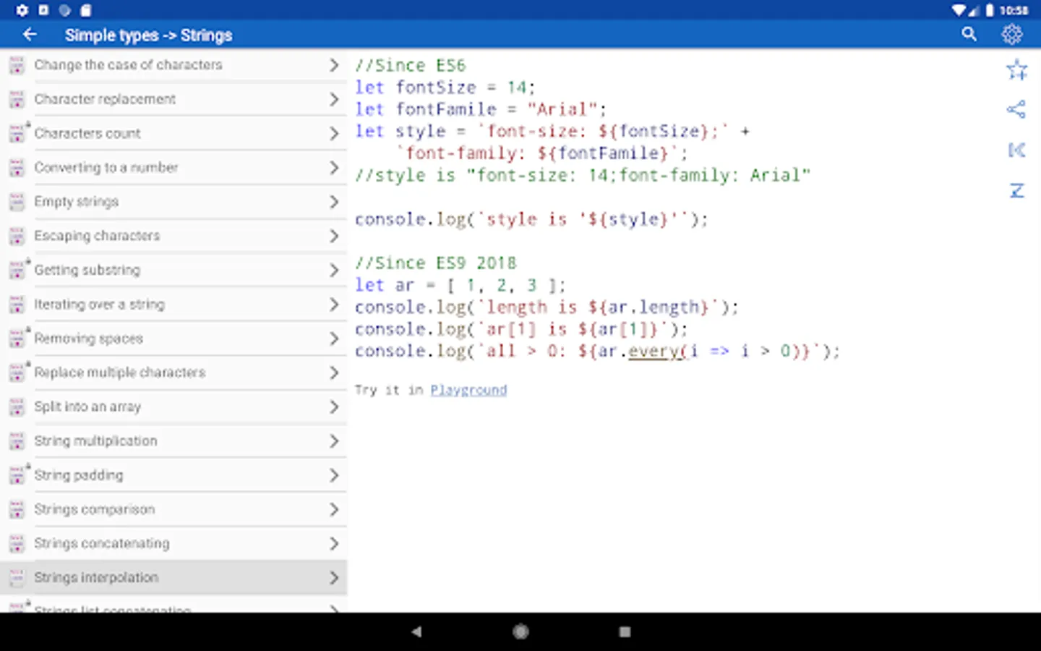The width and height of the screenshot is (1041, 651).
Task: Open the Character replacement topic
Action: pyautogui.click(x=173, y=99)
